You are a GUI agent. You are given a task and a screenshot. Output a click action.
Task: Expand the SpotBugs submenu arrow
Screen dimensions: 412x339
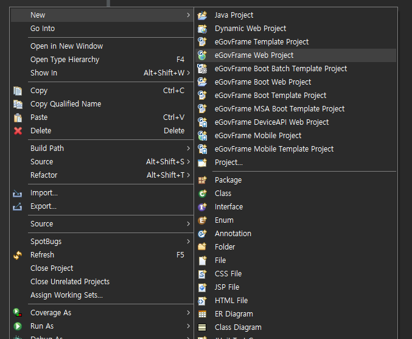pyautogui.click(x=188, y=241)
